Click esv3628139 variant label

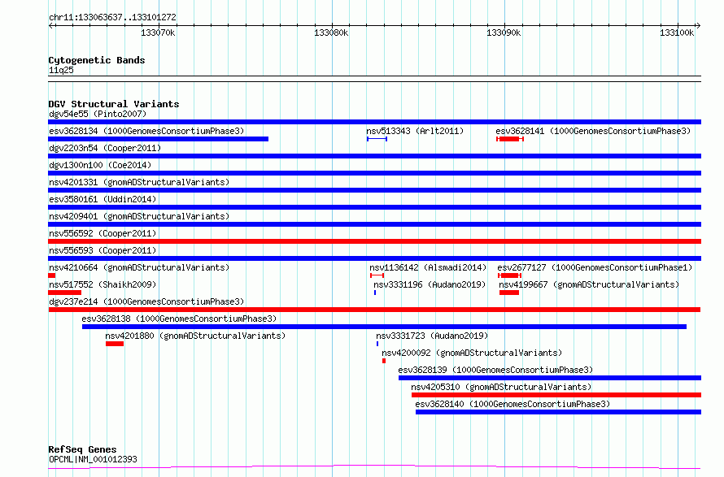[495, 370]
